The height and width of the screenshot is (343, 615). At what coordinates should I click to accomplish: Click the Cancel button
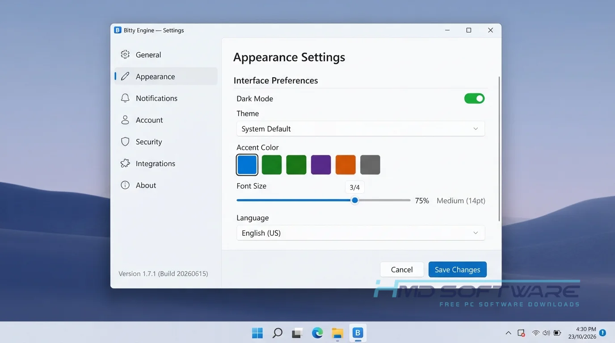(402, 269)
